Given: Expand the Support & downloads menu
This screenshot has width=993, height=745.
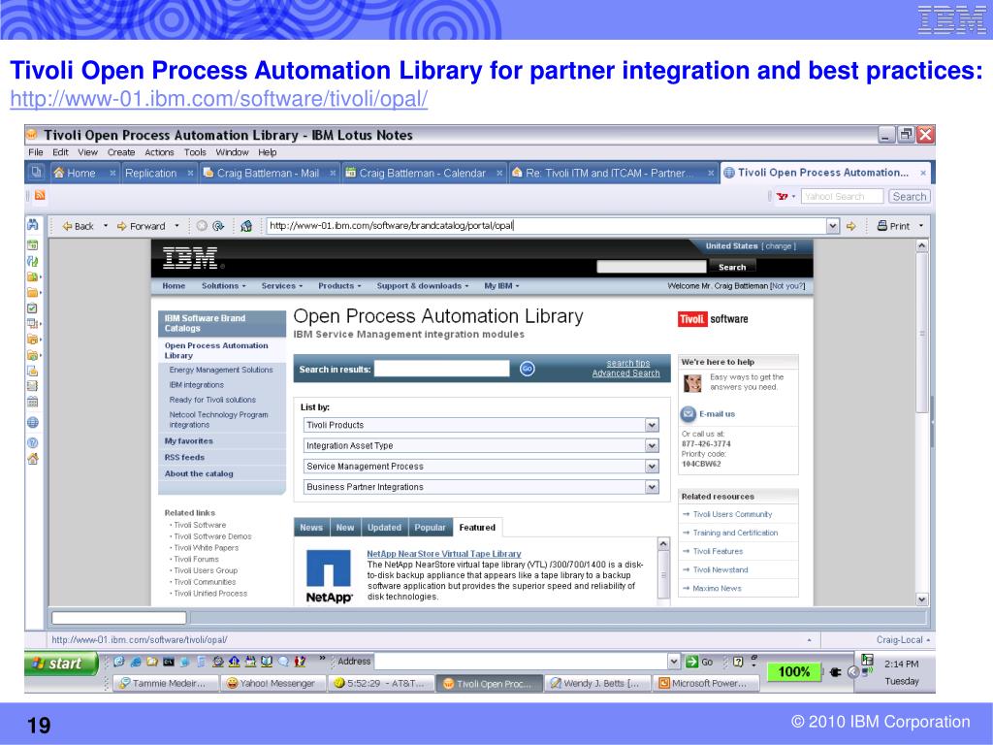Looking at the screenshot, I should 423,286.
